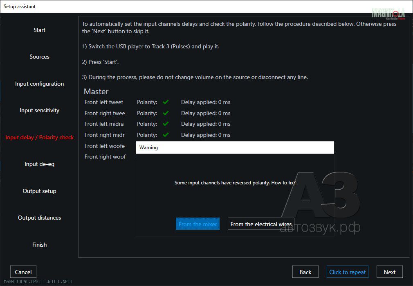Click 'Delay applied: 0 ms' for Front left tweet

click(x=206, y=102)
